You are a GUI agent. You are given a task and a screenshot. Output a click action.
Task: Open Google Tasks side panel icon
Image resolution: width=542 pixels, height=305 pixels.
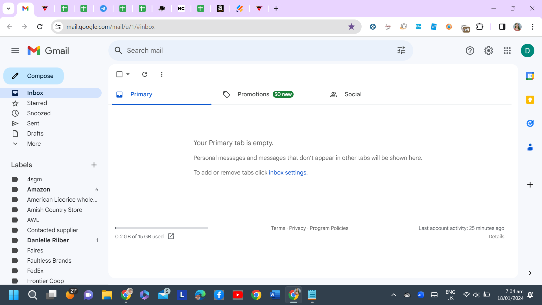530,123
